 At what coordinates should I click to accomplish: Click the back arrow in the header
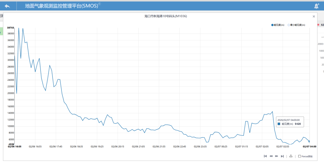(x=7, y=6)
